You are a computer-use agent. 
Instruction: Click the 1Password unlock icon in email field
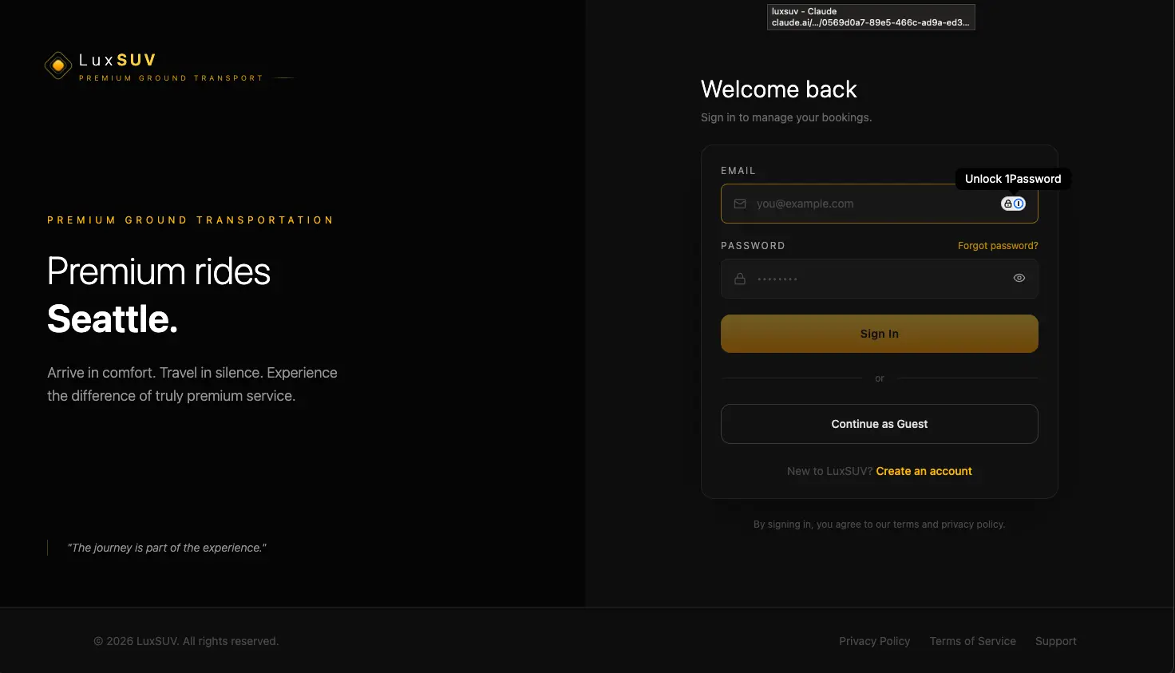coord(1013,204)
